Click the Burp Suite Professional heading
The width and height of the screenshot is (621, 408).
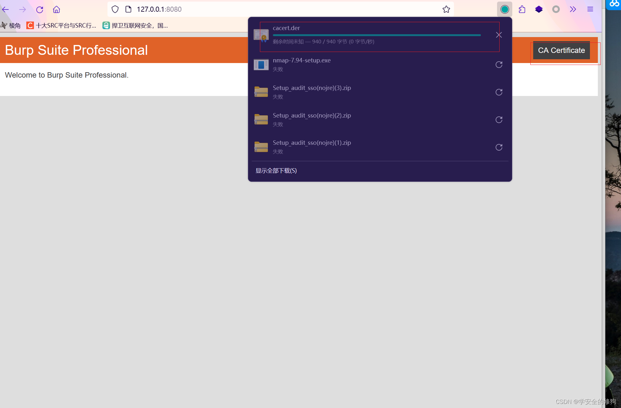click(76, 50)
